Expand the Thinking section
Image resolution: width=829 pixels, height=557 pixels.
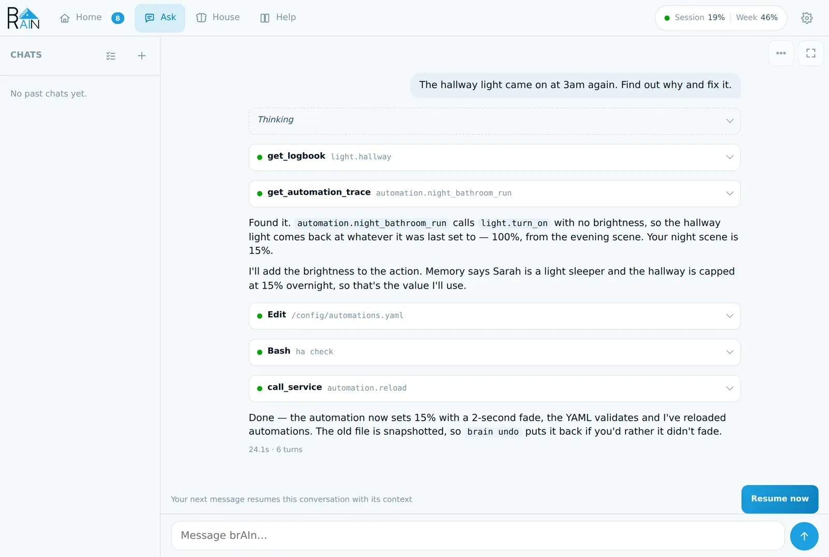tap(494, 120)
